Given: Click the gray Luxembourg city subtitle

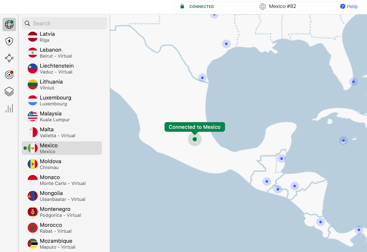Looking at the screenshot, I should coord(53,104).
